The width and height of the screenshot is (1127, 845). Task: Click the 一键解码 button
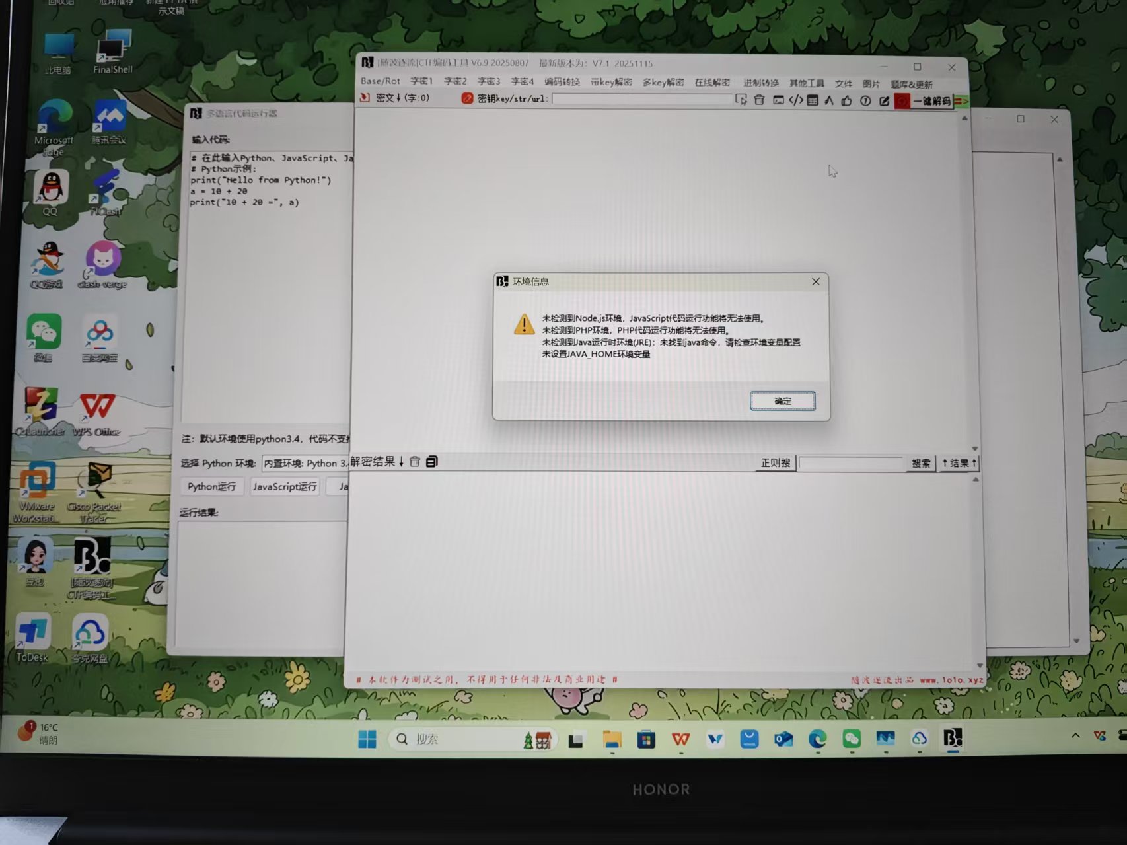(x=931, y=101)
